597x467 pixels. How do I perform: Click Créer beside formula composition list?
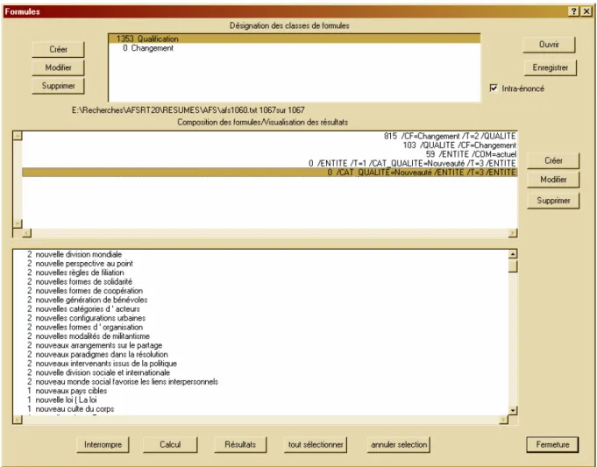[x=553, y=160]
